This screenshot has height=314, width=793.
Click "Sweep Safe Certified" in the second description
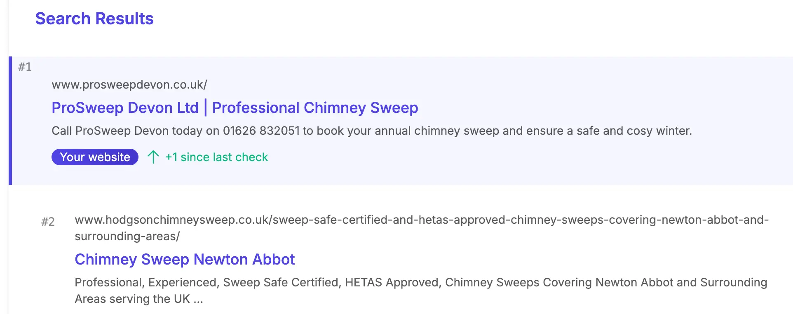point(282,282)
